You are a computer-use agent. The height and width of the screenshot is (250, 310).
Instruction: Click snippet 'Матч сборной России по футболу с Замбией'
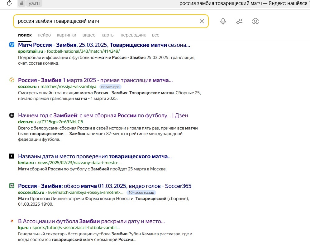pyautogui.click(x=92, y=169)
